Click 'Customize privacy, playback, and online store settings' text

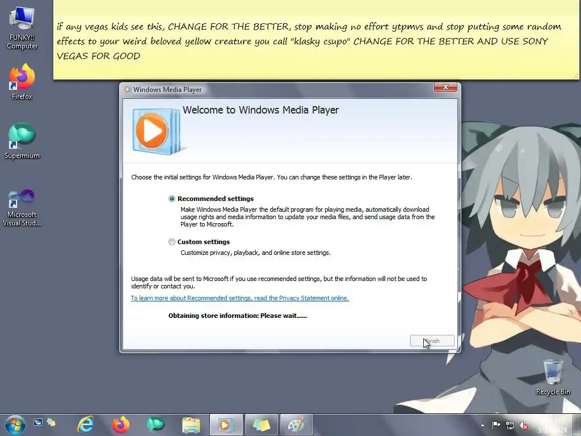255,253
